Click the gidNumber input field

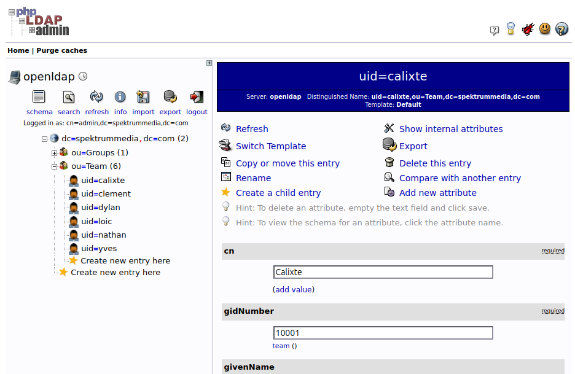coord(383,333)
